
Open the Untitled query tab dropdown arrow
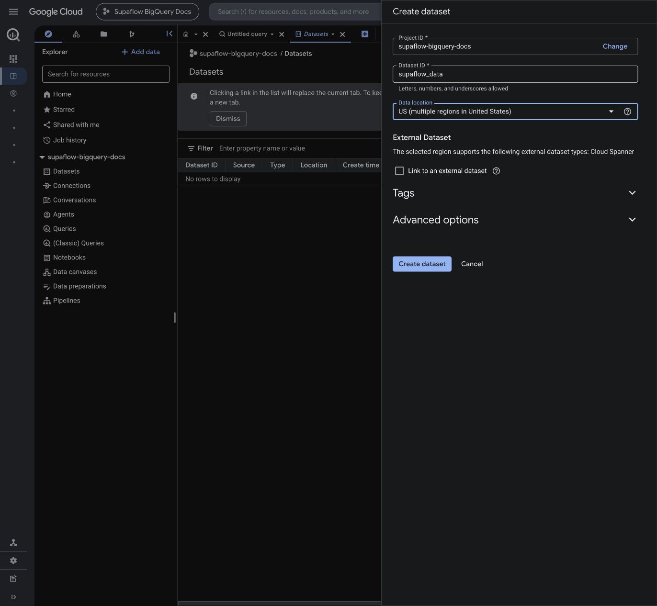coord(272,34)
